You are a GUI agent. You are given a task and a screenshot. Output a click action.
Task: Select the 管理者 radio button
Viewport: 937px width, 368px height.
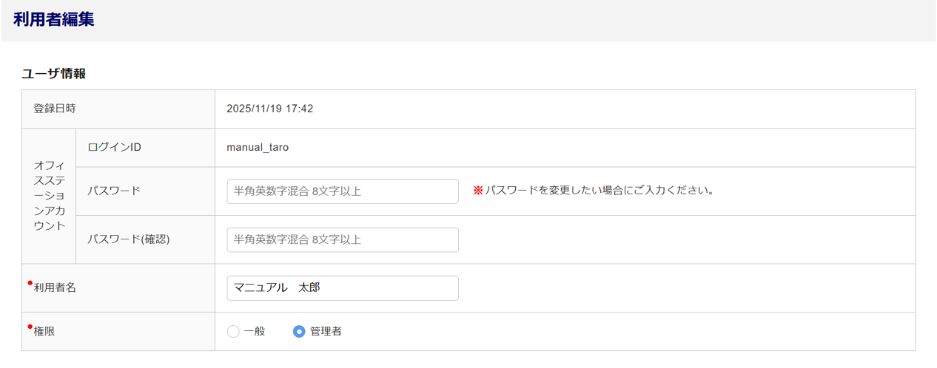point(299,332)
